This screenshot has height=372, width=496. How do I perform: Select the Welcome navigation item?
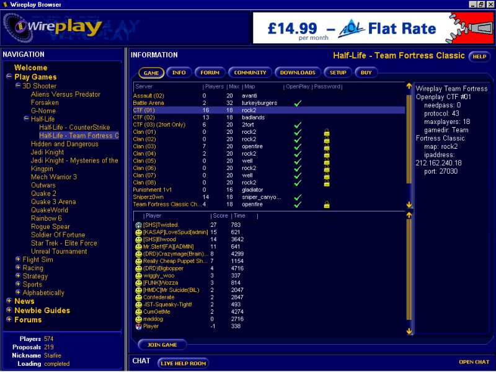click(30, 68)
